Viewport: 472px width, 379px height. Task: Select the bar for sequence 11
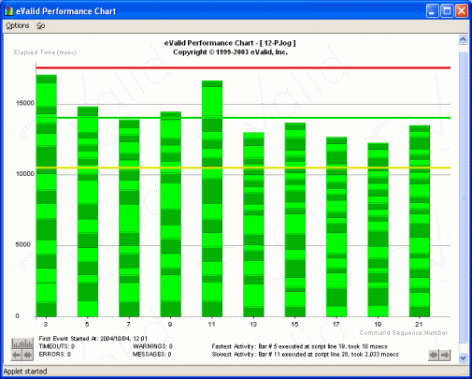click(212, 198)
